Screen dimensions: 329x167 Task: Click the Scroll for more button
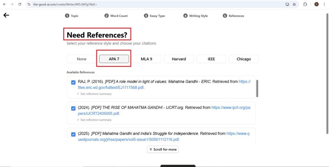point(163,149)
